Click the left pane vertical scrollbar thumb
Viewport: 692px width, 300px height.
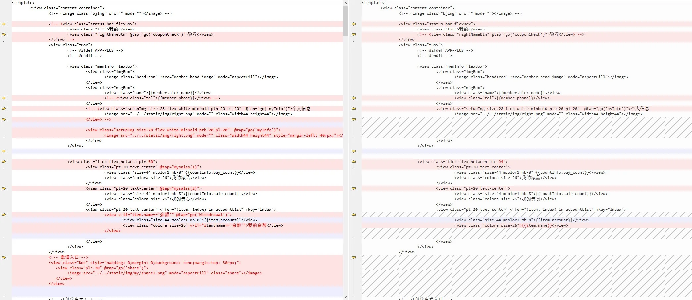coord(346,21)
